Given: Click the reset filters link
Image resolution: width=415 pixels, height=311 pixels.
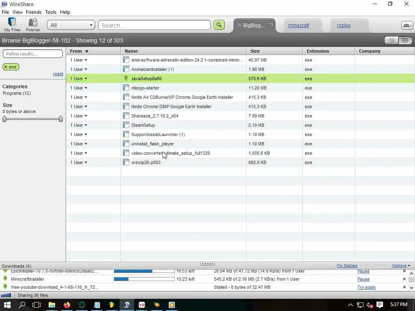Looking at the screenshot, I should tap(58, 74).
